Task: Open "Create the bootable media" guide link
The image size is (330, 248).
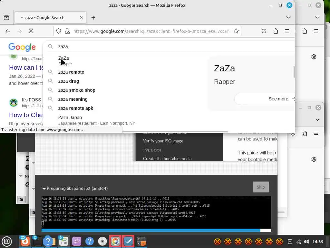Action: [x=167, y=159]
